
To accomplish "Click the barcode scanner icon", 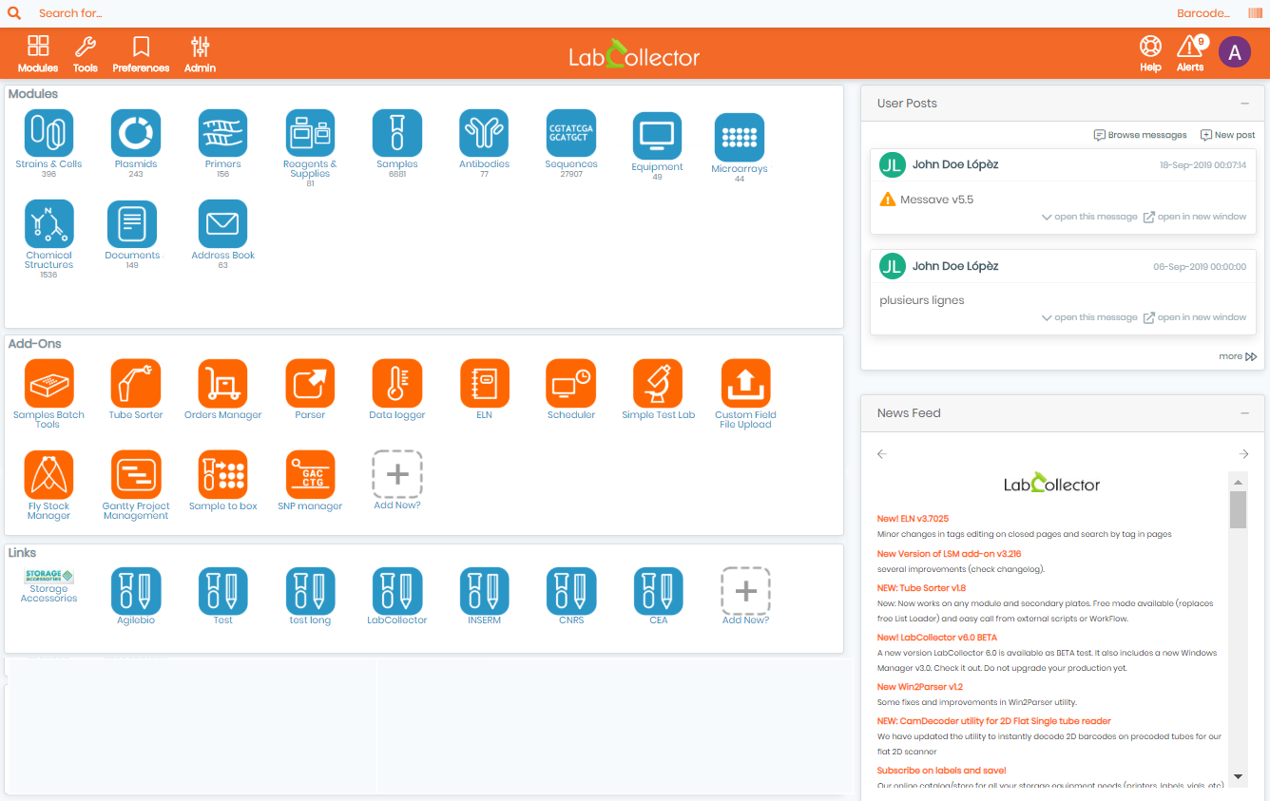I will point(1255,13).
